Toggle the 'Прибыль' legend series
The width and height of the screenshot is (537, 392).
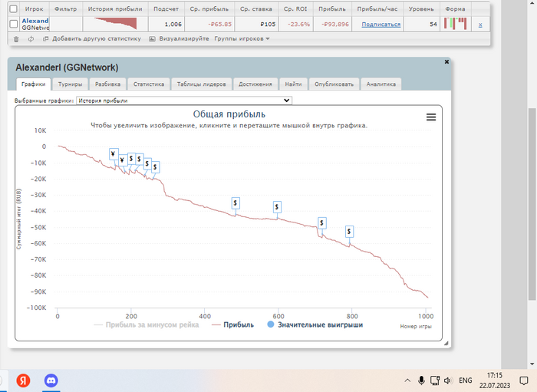point(233,325)
